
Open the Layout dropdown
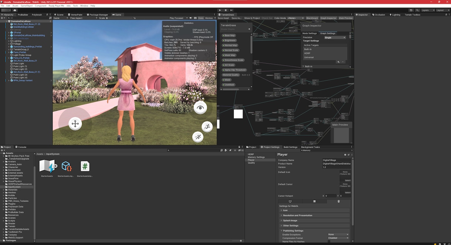(x=442, y=10)
